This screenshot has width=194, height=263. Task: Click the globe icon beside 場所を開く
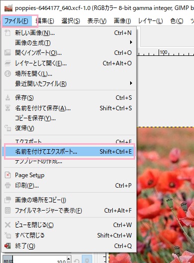(x=7, y=73)
